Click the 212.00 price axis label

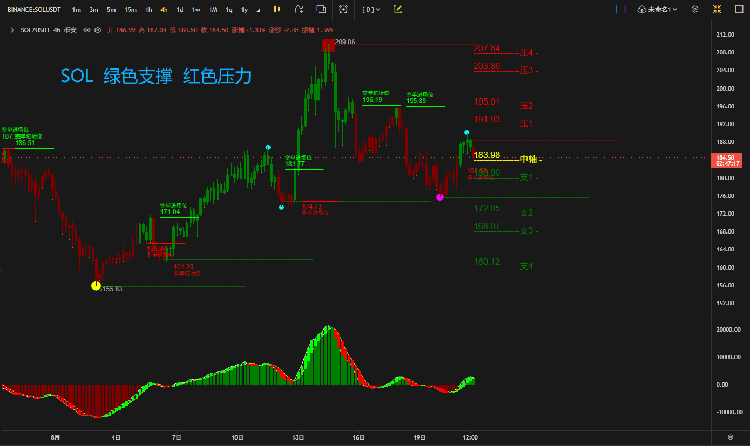coord(724,35)
